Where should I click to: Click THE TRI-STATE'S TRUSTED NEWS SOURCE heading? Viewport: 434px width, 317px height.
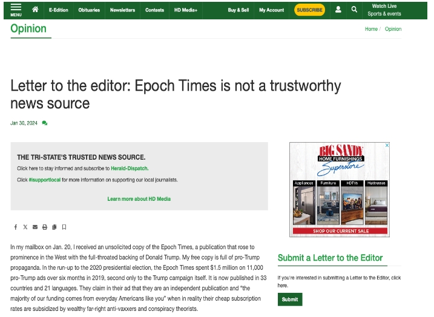point(81,157)
